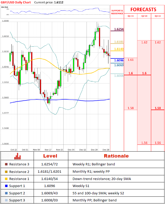Viewport: 165px width, 204px height.
Task: Click rationale Weekly R1; Bollinger band
Action: click(x=94, y=164)
